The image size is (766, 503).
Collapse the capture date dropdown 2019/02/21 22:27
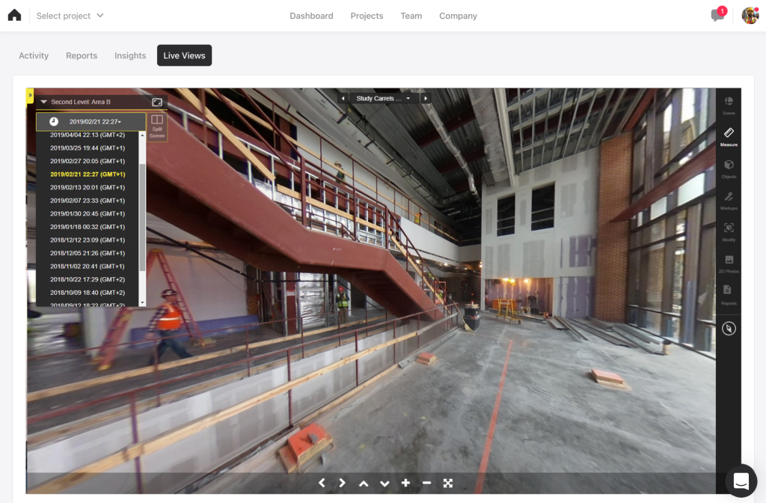(x=91, y=121)
